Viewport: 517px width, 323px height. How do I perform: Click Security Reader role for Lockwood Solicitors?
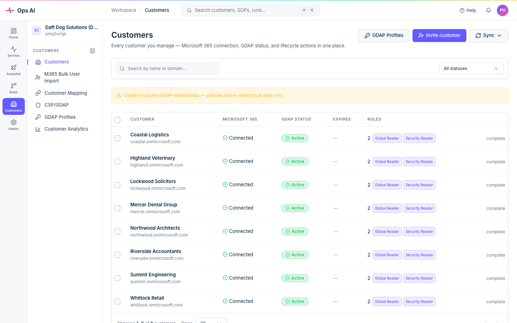pos(419,185)
